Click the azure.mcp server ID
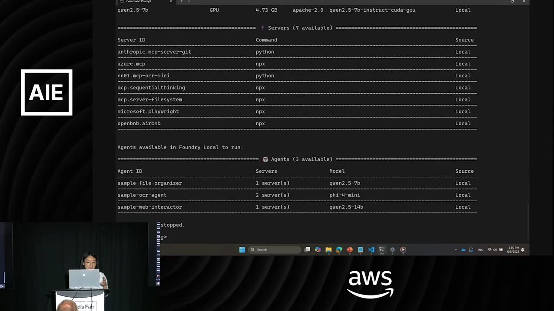554x311 pixels. point(132,64)
